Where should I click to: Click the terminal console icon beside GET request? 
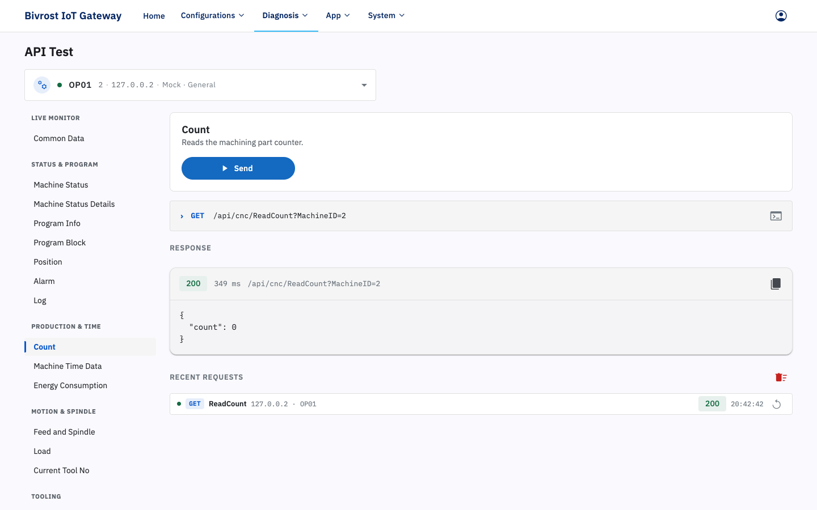pos(776,216)
